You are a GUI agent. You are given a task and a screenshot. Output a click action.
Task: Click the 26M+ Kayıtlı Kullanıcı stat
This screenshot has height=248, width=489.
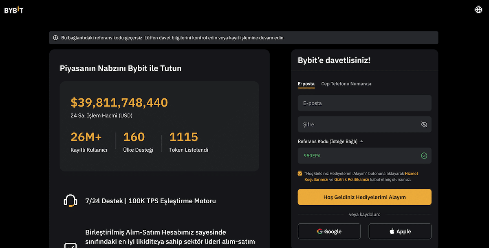[89, 142]
